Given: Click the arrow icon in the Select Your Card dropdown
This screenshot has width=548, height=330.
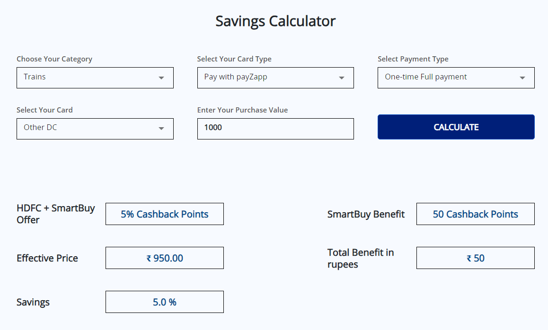Looking at the screenshot, I should 161,129.
